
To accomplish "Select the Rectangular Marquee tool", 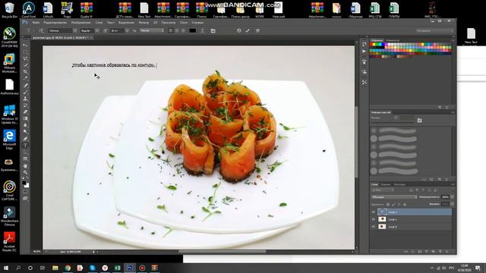I will (25, 52).
